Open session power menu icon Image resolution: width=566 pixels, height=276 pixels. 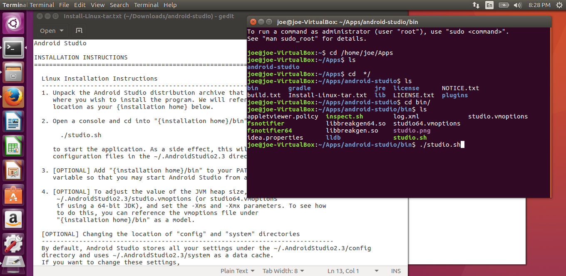click(558, 5)
